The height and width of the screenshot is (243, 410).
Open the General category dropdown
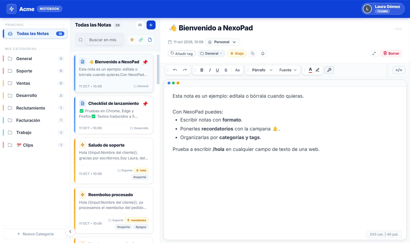click(x=211, y=53)
